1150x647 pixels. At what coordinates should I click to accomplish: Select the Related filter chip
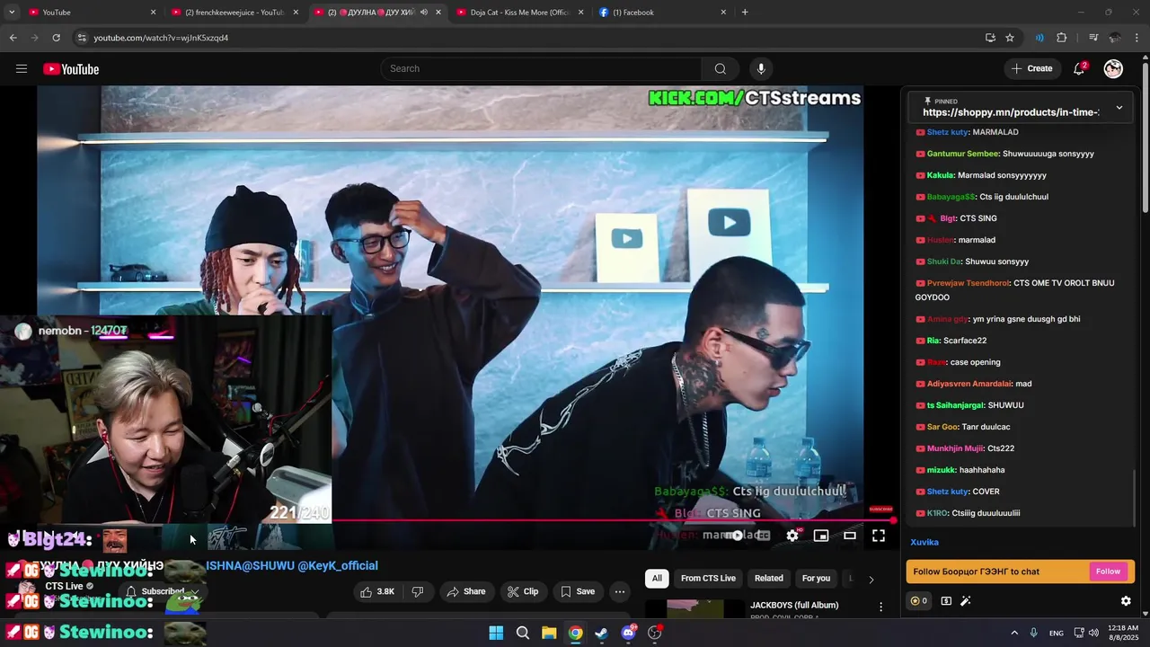[769, 579]
